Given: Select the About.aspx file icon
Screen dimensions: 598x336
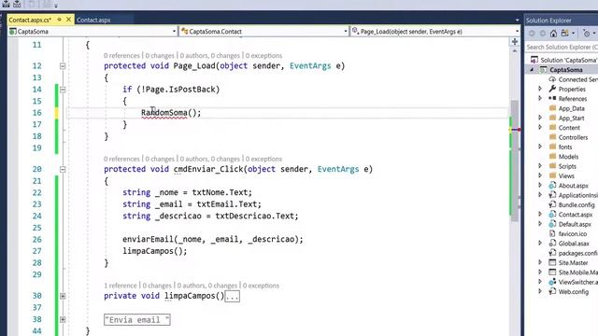Looking at the screenshot, I should click(552, 186).
